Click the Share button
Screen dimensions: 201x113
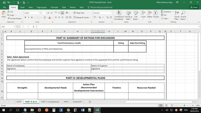pyautogui.click(x=194, y=7)
